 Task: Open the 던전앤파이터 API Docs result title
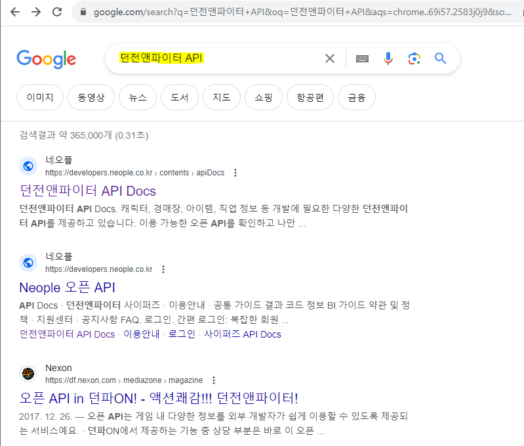pos(88,191)
